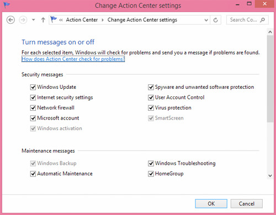Click the Forward arrow navigation button
The height and width of the screenshot is (215, 276).
tap(23, 20)
